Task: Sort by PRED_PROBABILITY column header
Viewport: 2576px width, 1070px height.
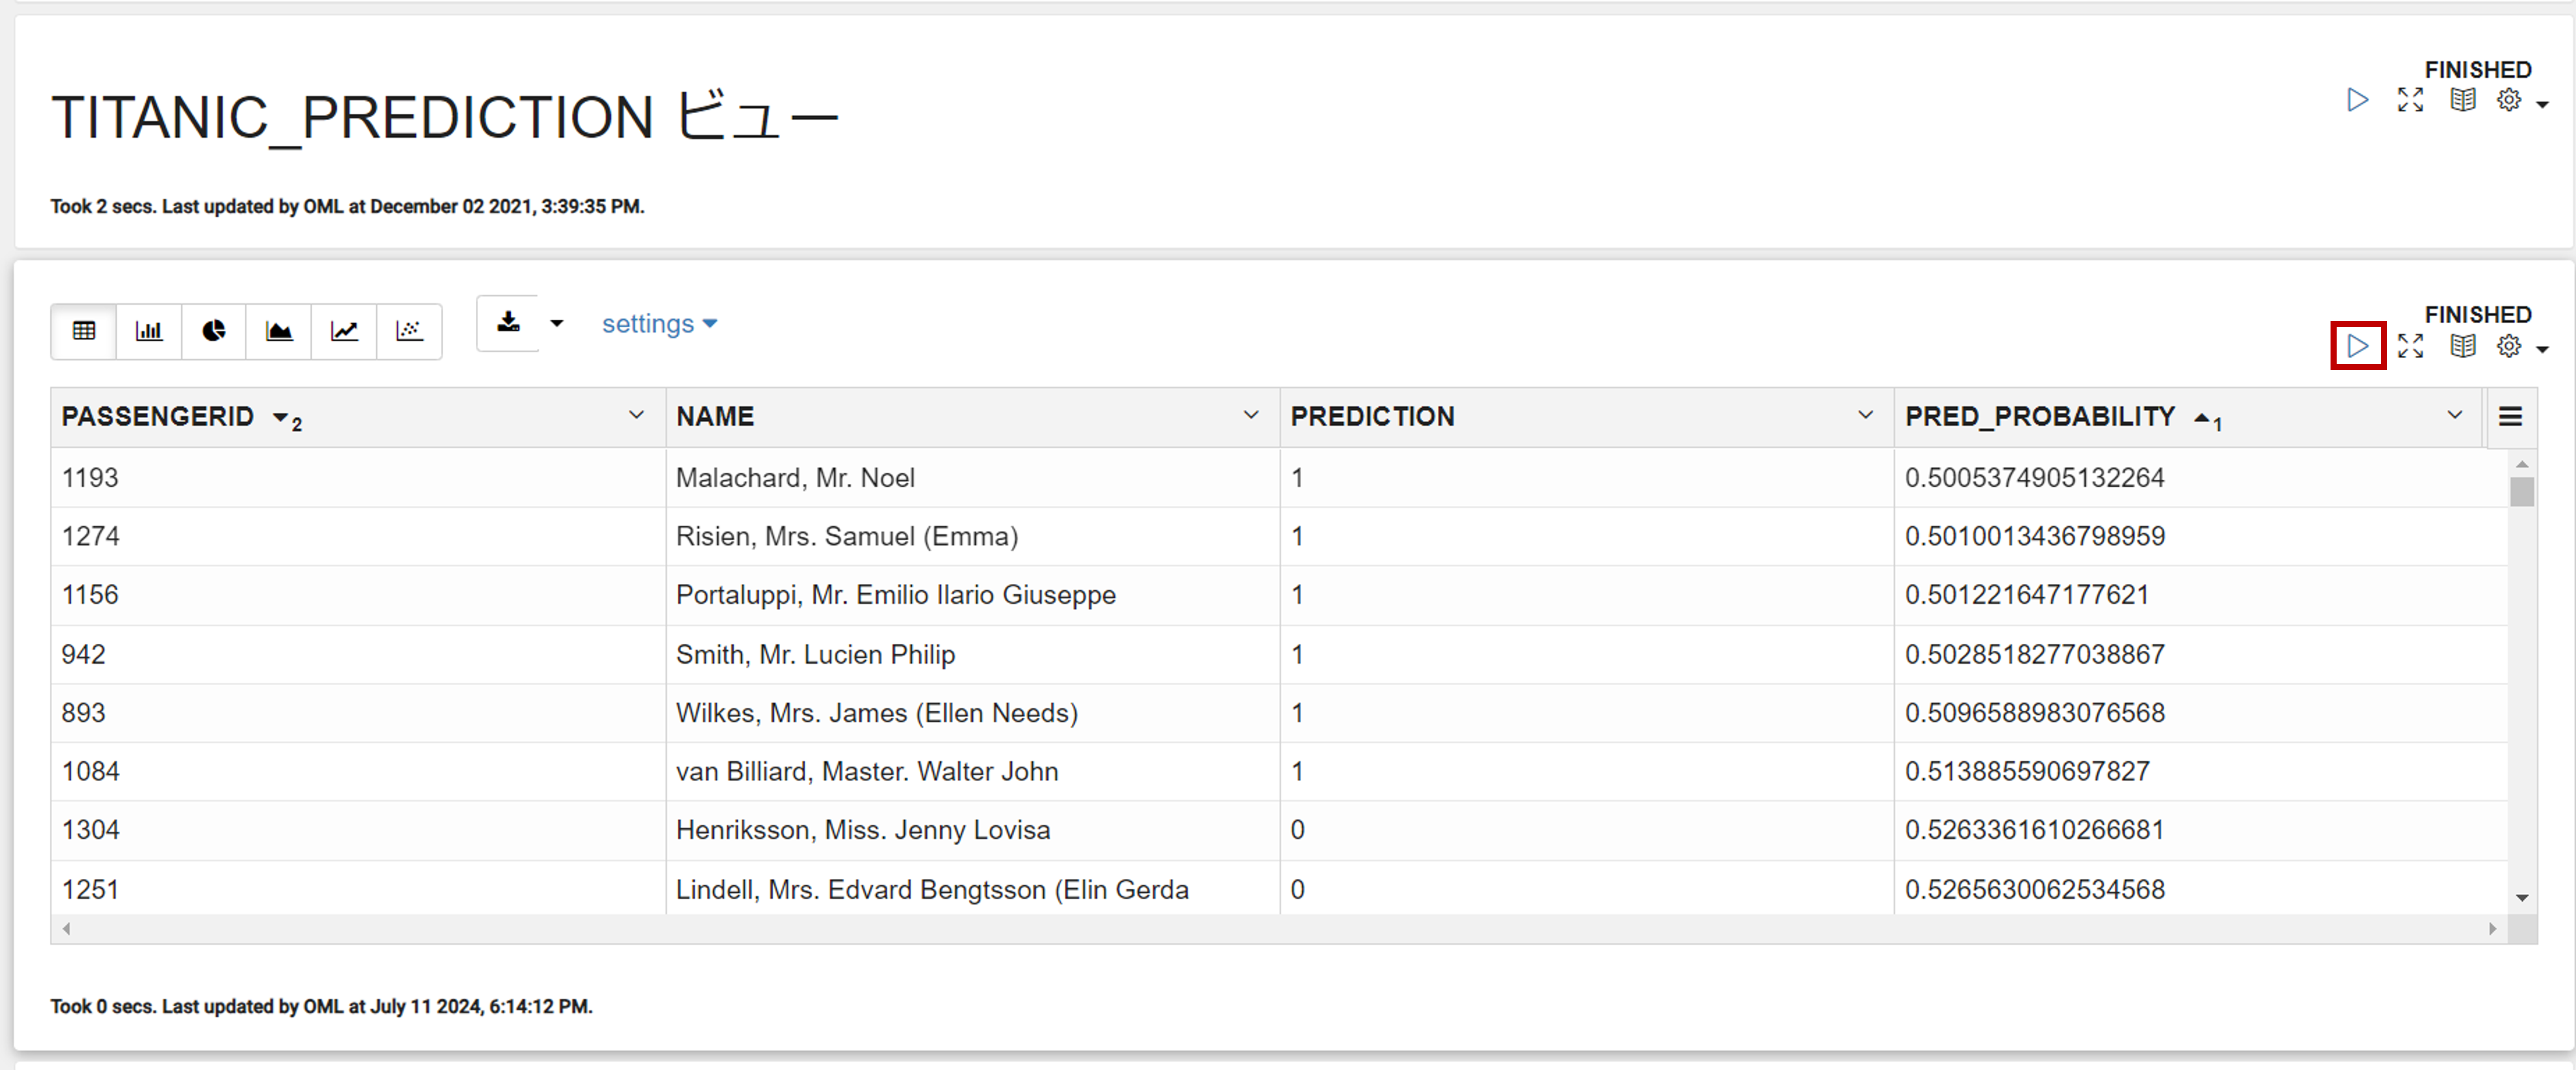Action: [x=2040, y=416]
